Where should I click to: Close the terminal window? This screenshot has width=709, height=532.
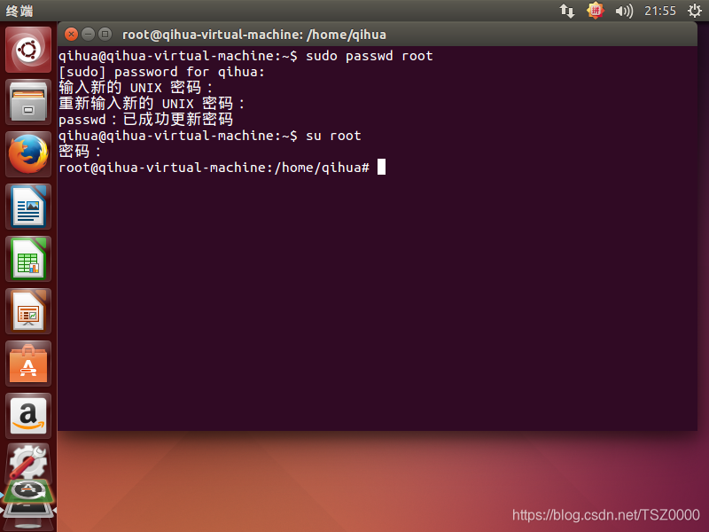pyautogui.click(x=71, y=34)
